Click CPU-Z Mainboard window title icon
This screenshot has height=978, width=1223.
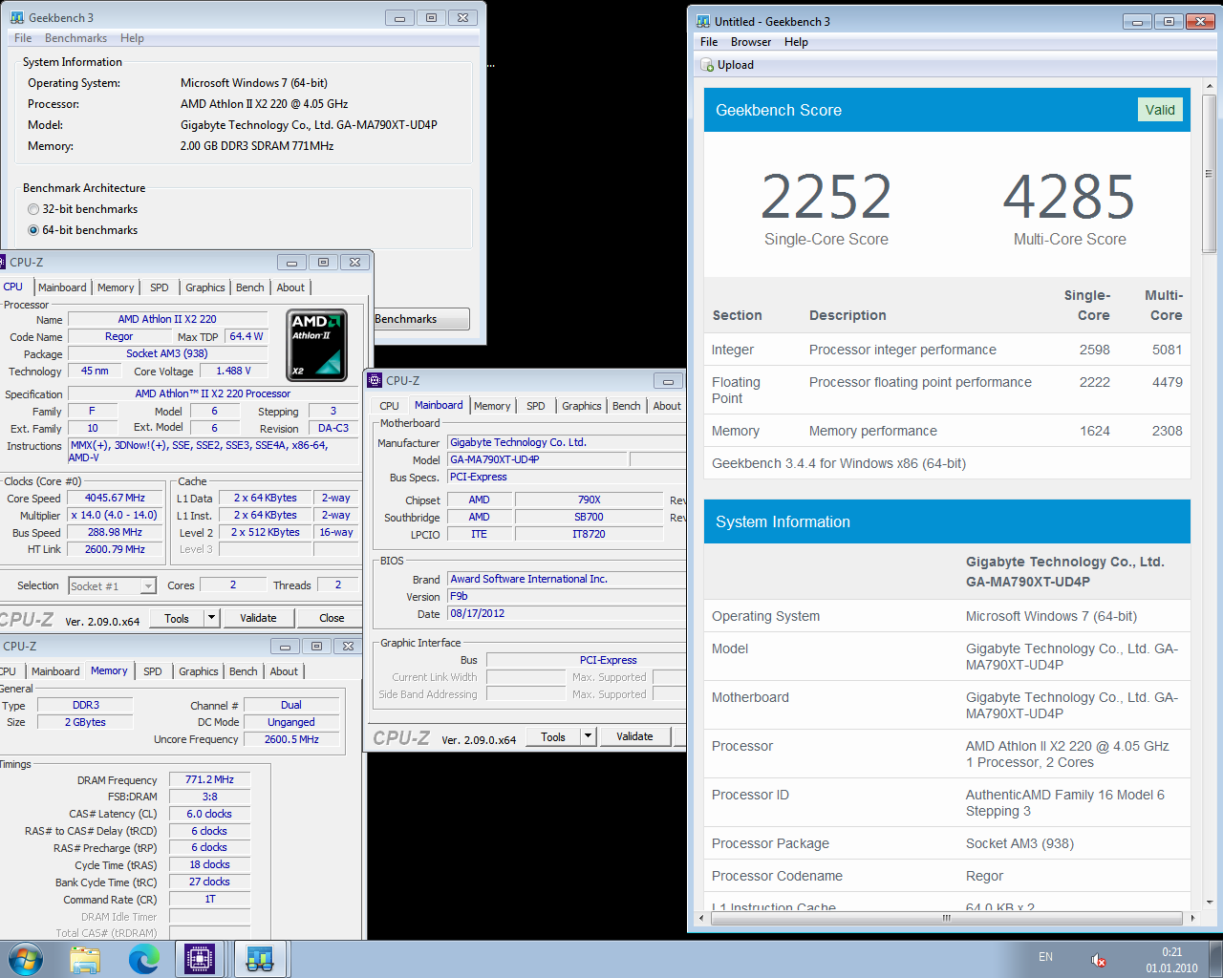pyautogui.click(x=375, y=380)
